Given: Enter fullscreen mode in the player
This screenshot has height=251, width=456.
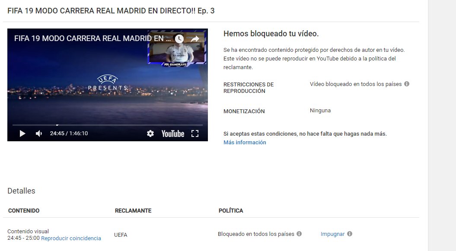Looking at the screenshot, I should (195, 133).
